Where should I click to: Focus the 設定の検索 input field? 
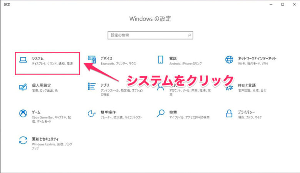150,35
